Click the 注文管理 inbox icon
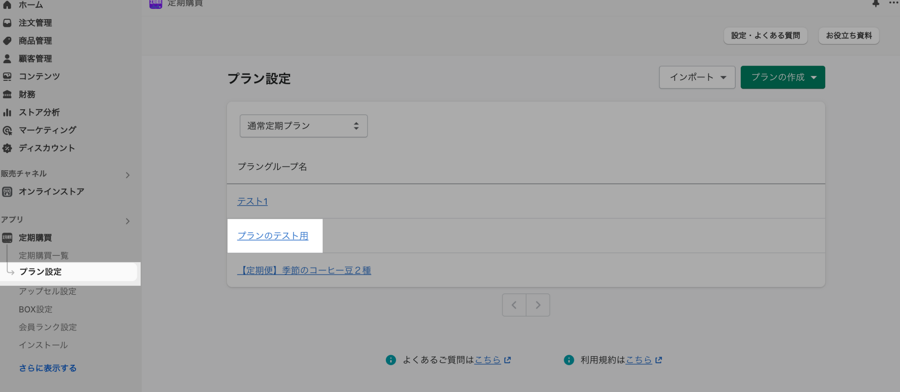900x392 pixels. tap(7, 23)
